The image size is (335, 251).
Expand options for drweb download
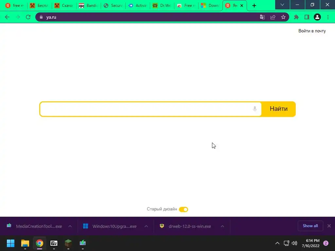pyautogui.click(x=222, y=226)
